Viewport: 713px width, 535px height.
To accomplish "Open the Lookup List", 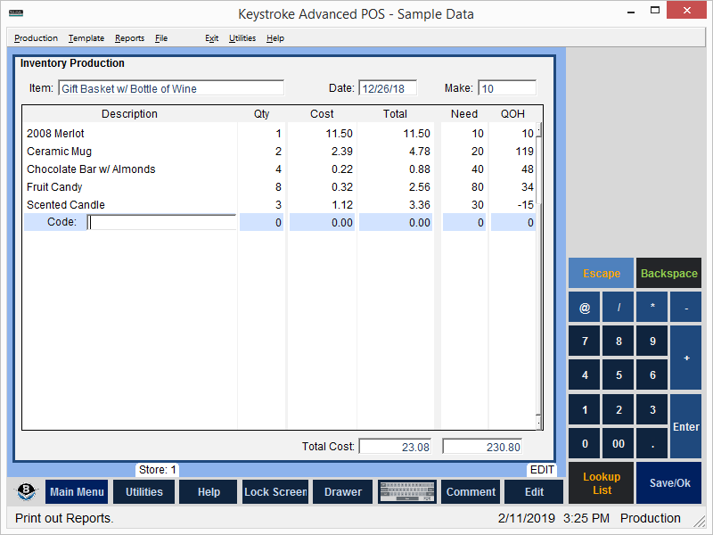I will click(x=602, y=482).
